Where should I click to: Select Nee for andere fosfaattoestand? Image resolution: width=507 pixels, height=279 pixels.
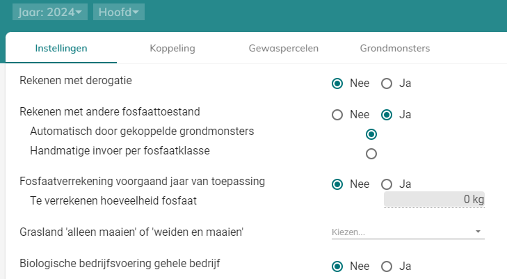338,115
